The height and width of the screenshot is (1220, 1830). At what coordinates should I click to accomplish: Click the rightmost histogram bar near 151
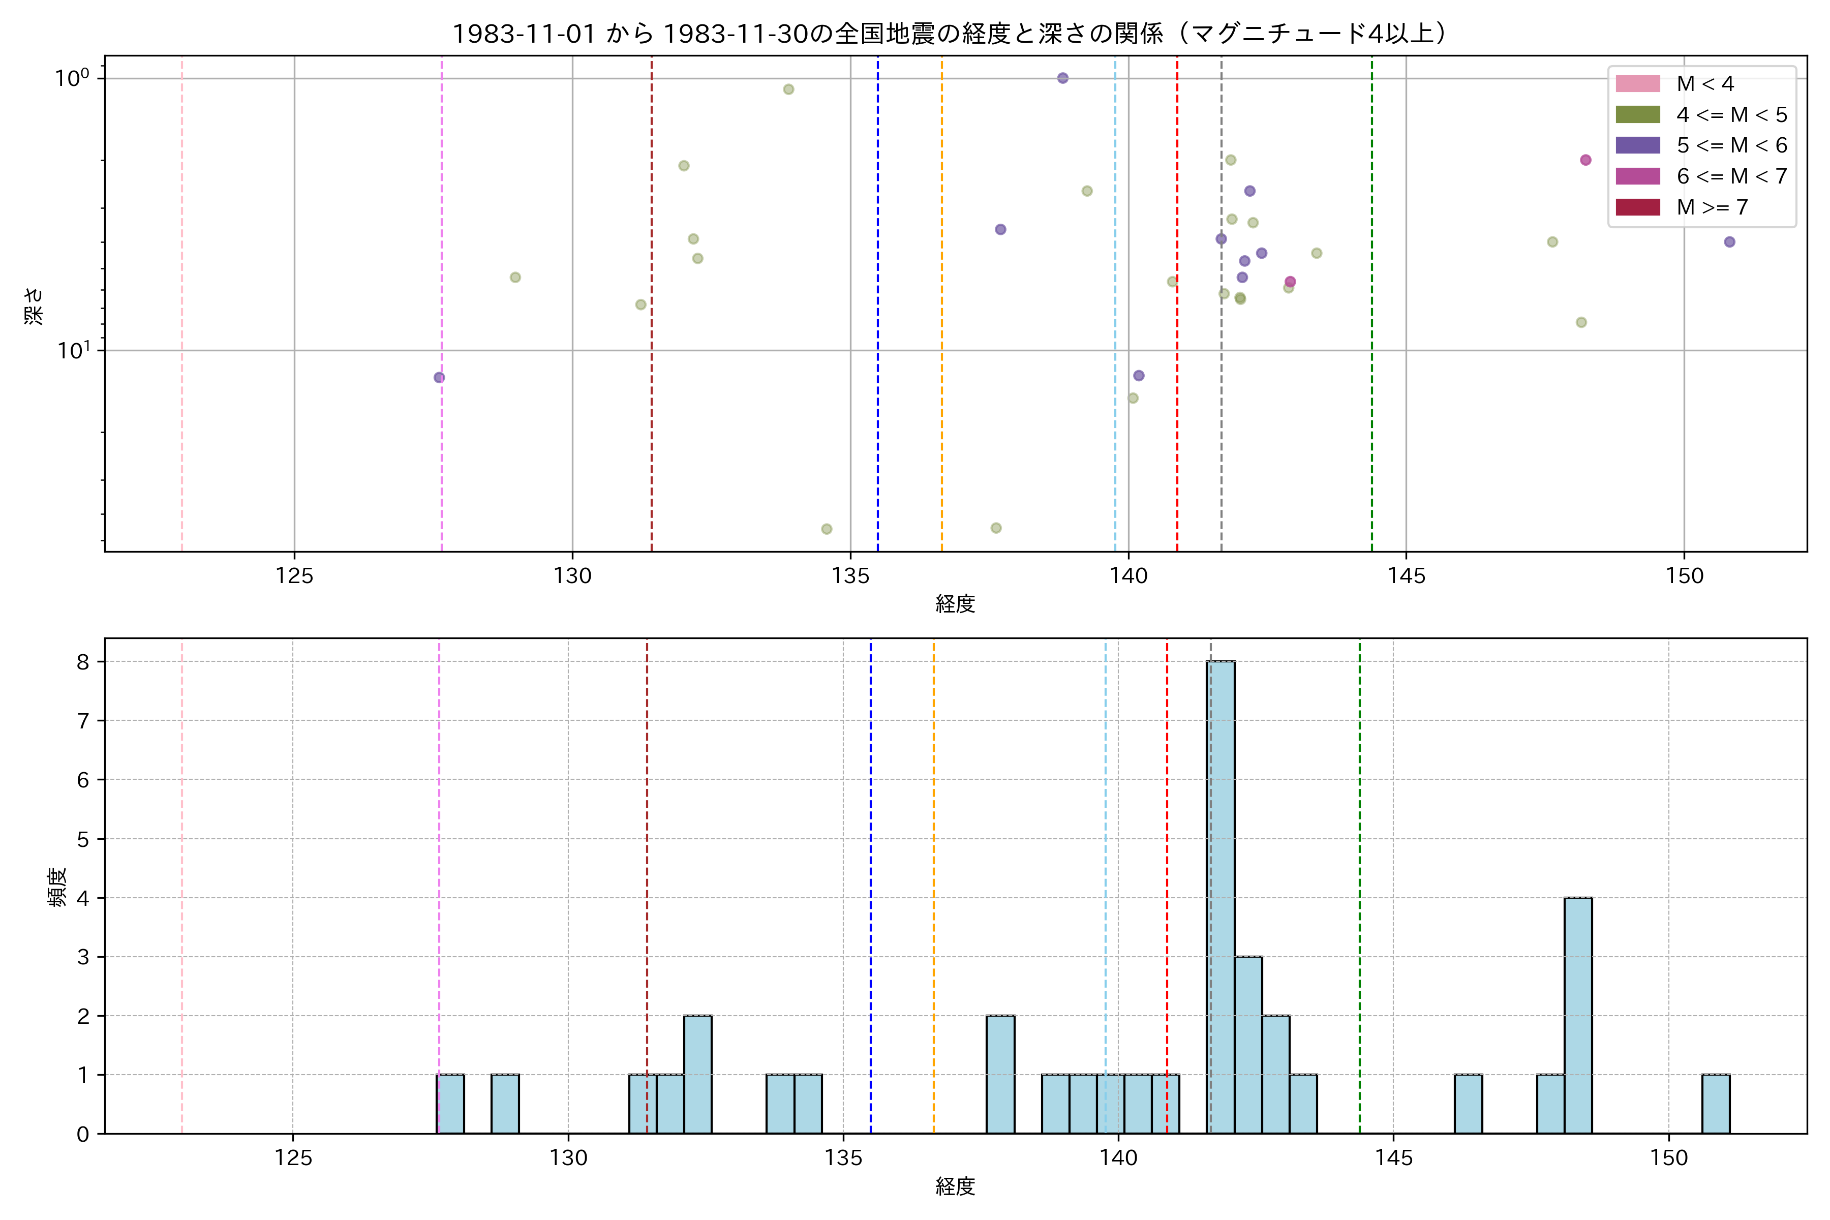(x=1716, y=1104)
